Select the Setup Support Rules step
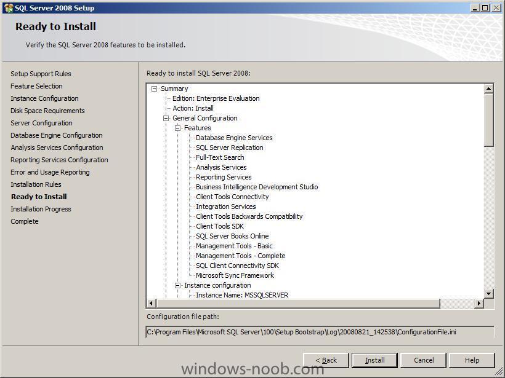Image resolution: width=505 pixels, height=378 pixels. pos(41,74)
